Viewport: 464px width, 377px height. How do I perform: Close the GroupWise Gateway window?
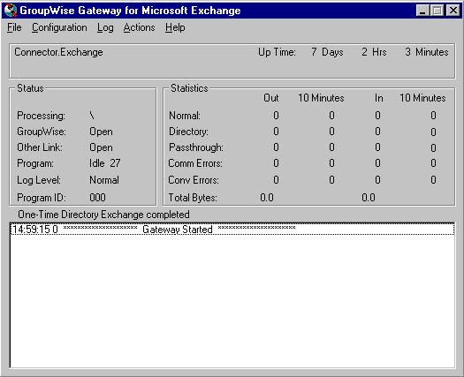[x=453, y=11]
